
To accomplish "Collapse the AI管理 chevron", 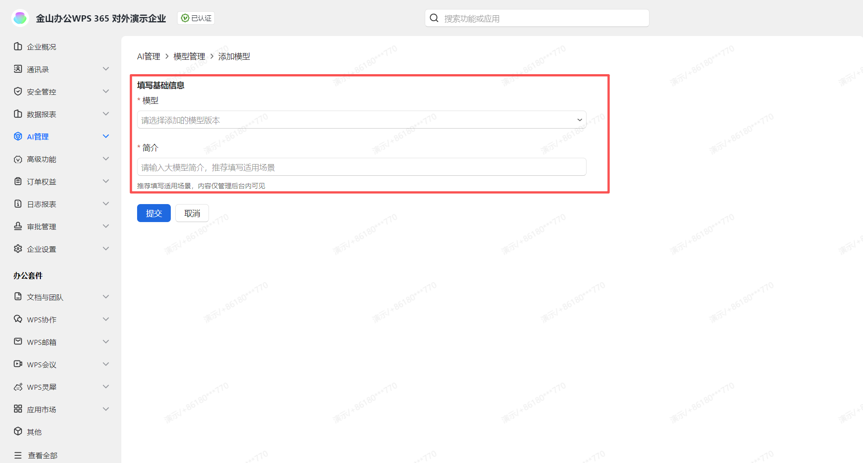I will click(x=106, y=136).
